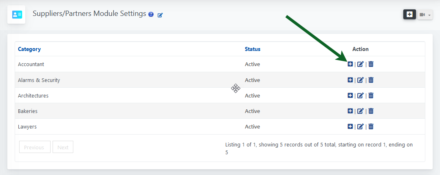Screen dimensions: 440x175
Task: Delete the Accountant category
Action: pos(371,64)
